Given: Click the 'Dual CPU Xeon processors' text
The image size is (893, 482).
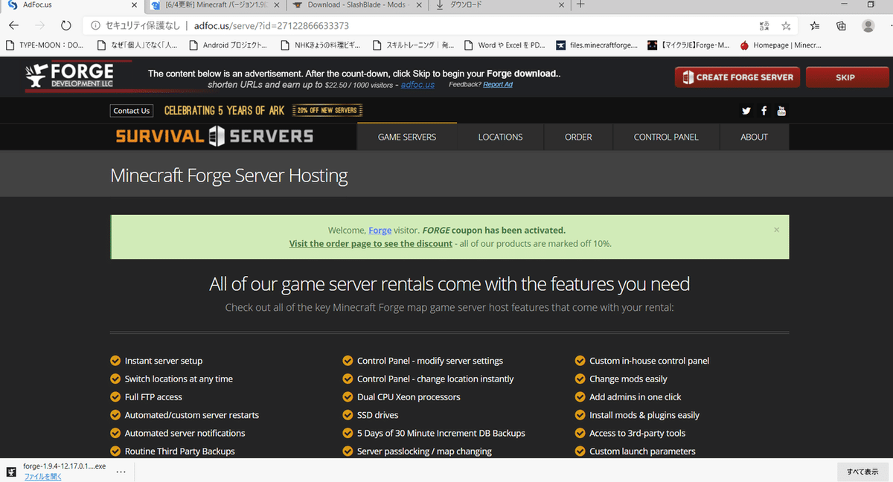Looking at the screenshot, I should pyautogui.click(x=409, y=397).
